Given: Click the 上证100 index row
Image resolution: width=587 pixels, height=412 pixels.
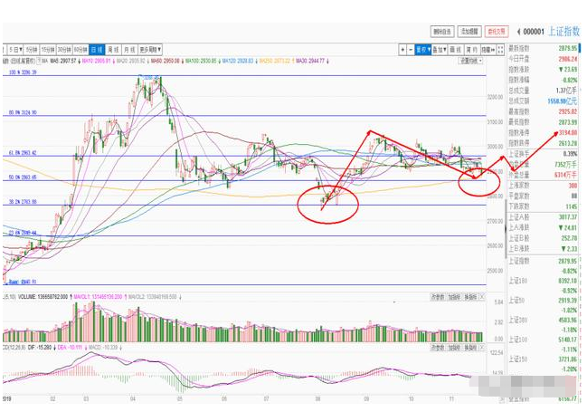Looking at the screenshot, I should click(x=543, y=340).
